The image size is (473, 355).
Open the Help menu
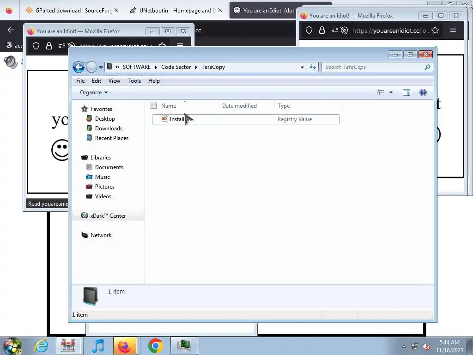(154, 81)
